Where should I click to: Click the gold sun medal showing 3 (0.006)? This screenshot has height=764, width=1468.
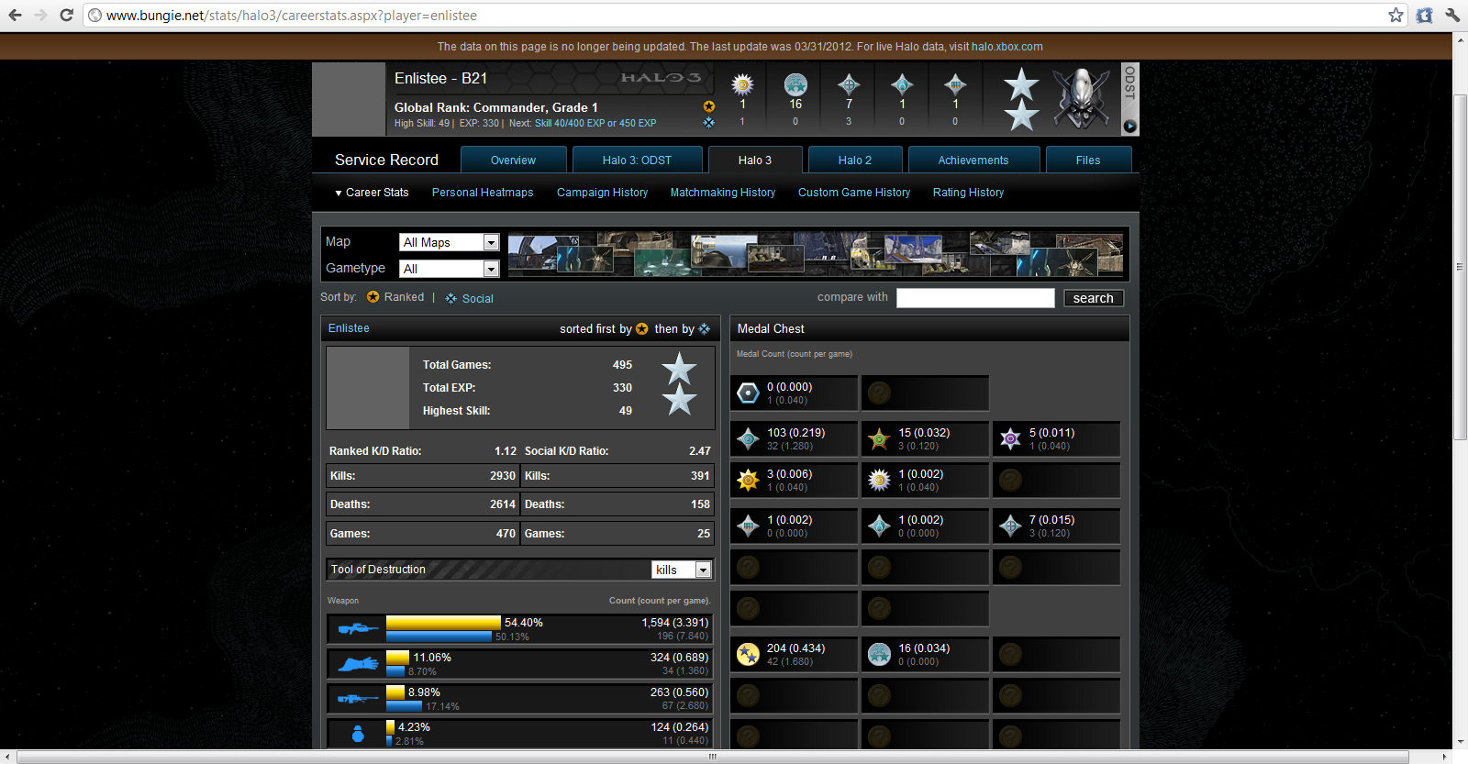pos(749,480)
